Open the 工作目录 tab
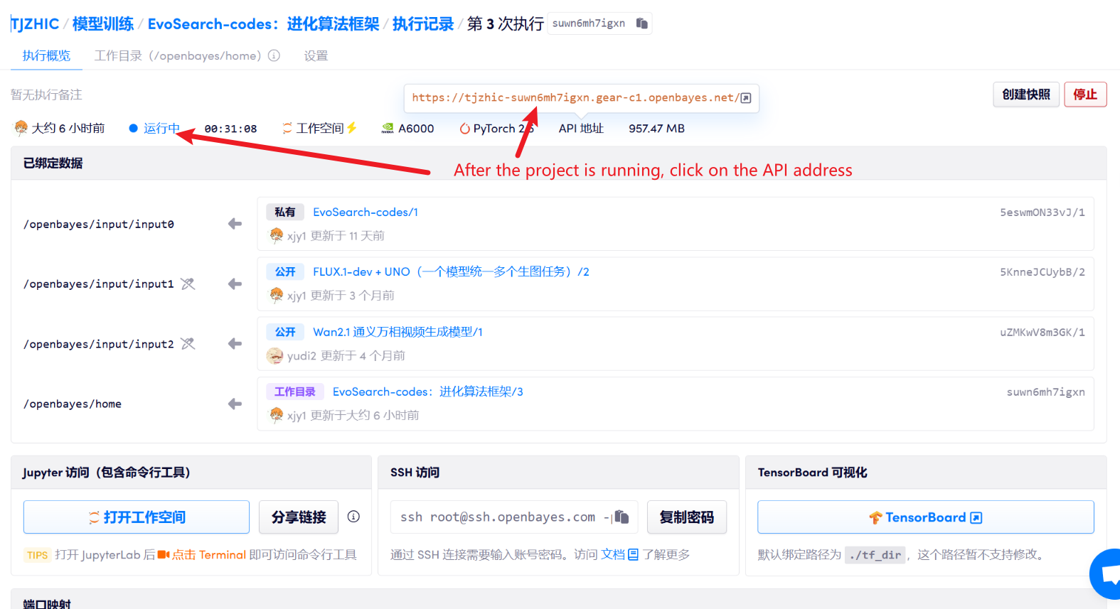Viewport: 1120px width, 609px height. (x=178, y=55)
